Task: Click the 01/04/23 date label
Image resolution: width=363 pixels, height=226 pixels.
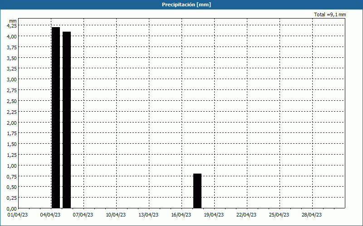Action: pos(18,215)
